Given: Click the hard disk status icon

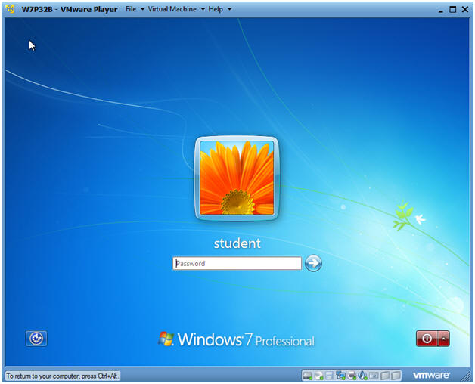Looking at the screenshot, I should [307, 376].
